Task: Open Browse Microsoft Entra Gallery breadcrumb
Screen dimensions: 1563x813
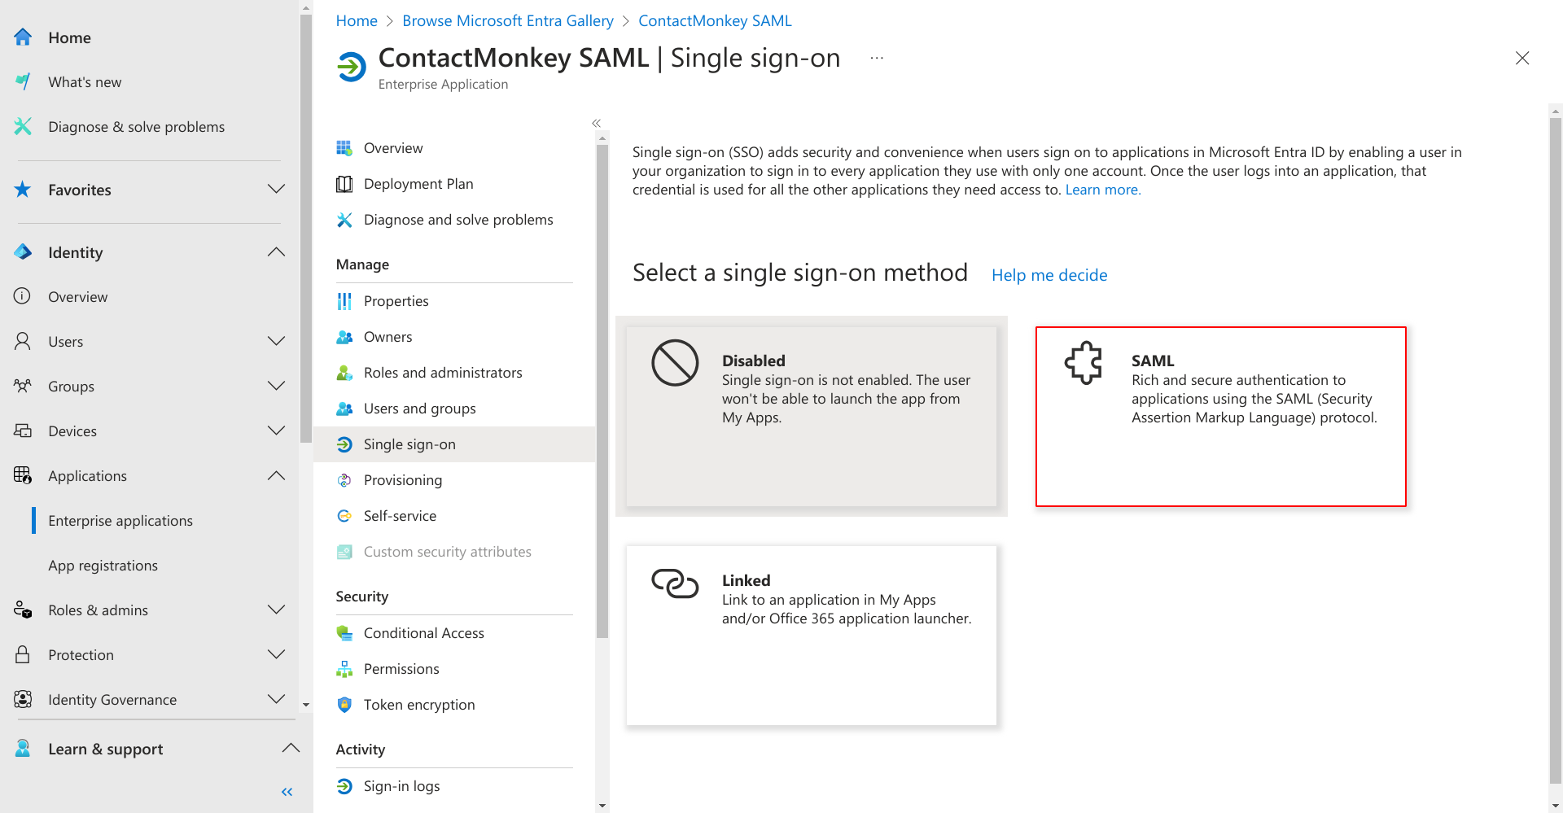Action: pos(508,20)
